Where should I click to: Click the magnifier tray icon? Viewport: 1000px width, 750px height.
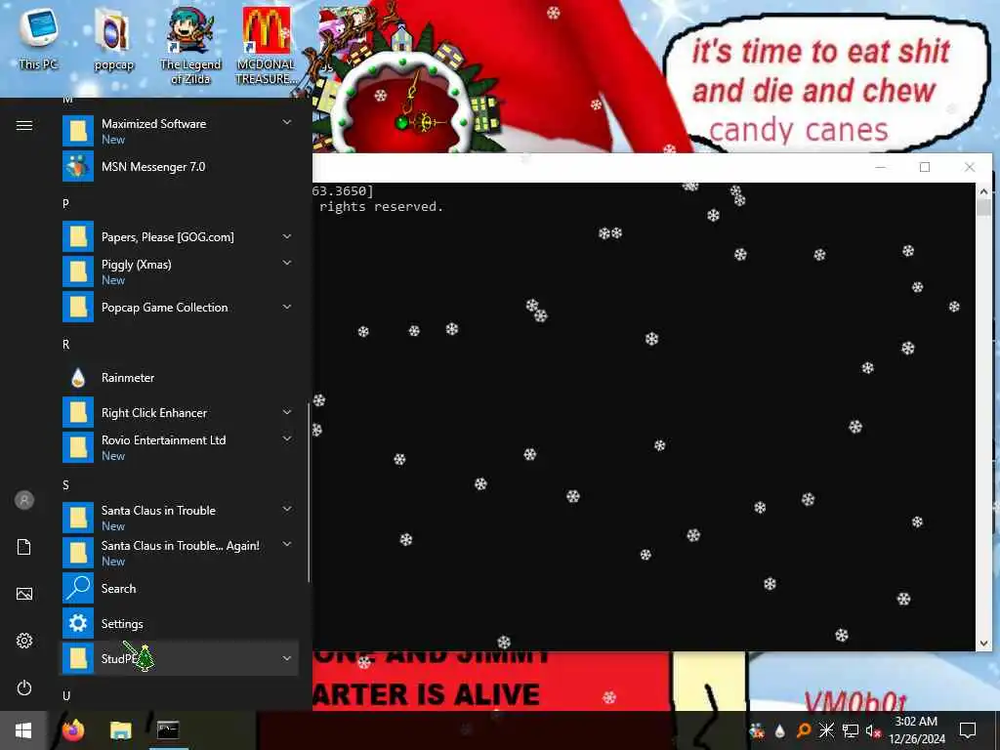(804, 730)
